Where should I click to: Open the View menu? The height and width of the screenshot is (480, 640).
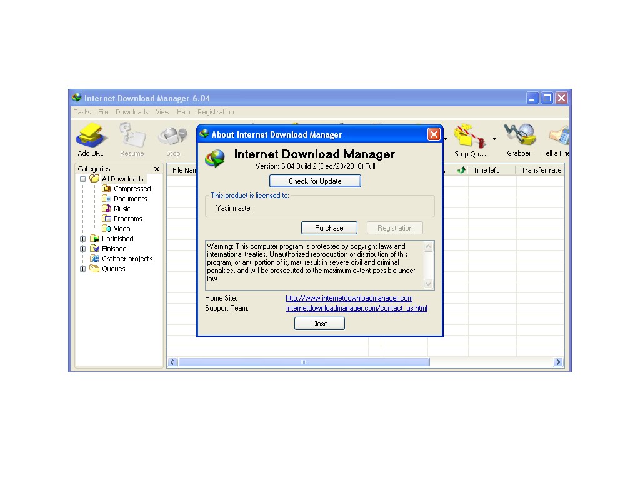tap(162, 112)
